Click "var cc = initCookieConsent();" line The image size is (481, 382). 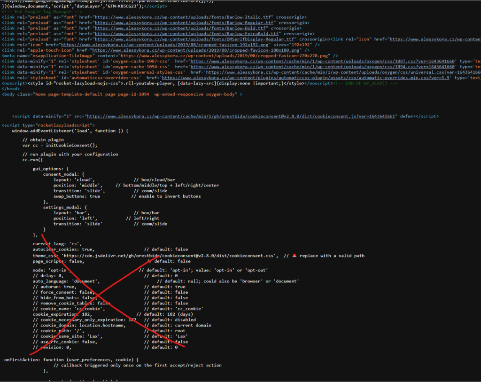point(60,146)
